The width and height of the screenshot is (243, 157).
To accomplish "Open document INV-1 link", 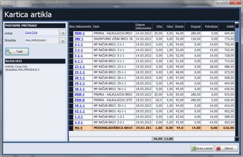I will point(79,39).
